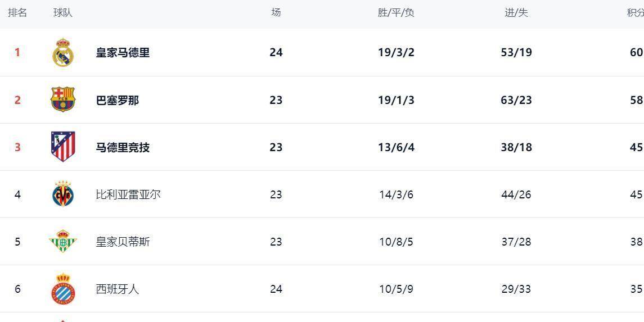Select the Villarreal yellow crest

click(63, 194)
